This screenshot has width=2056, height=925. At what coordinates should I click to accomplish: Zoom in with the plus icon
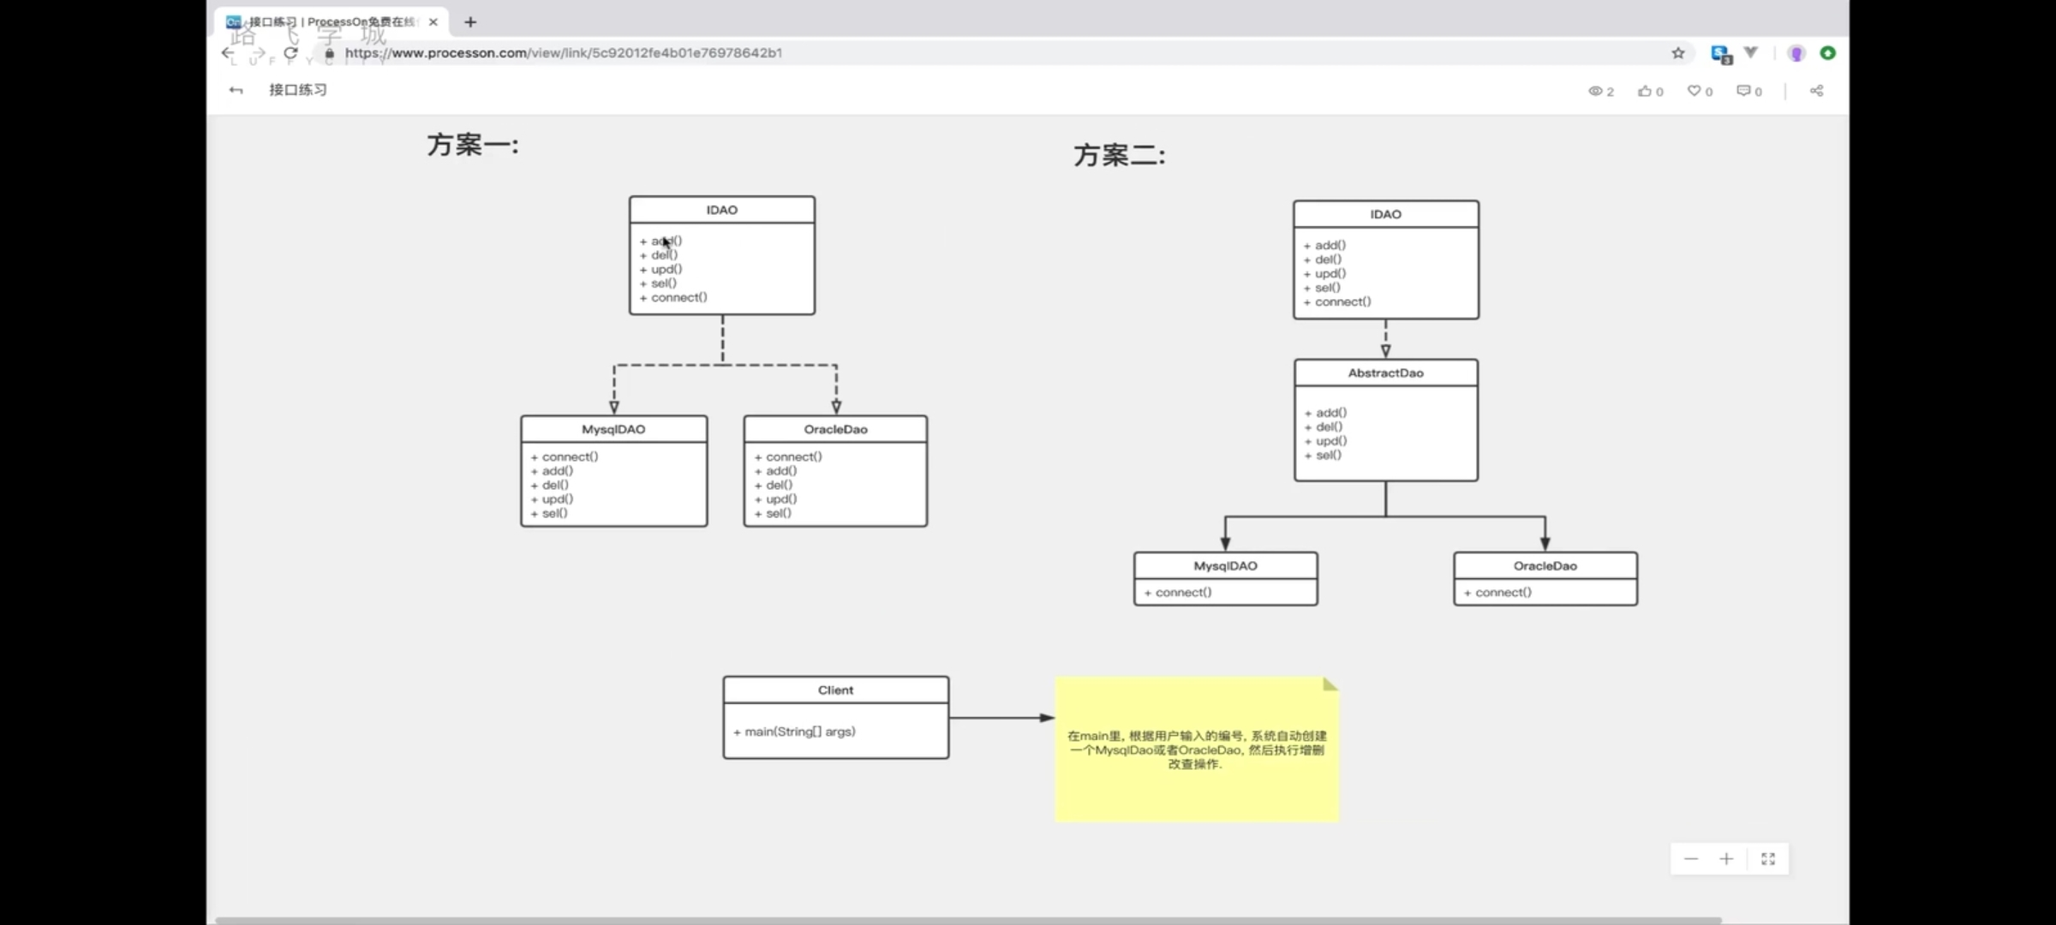(1726, 859)
